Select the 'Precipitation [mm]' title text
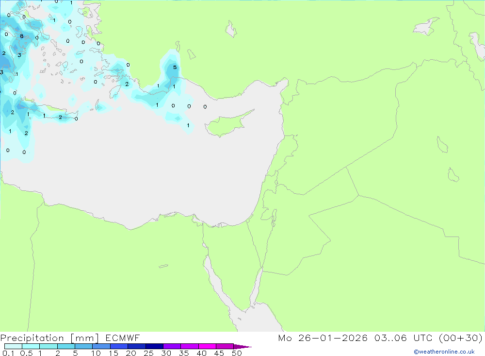The image size is (485, 356). 49,338
